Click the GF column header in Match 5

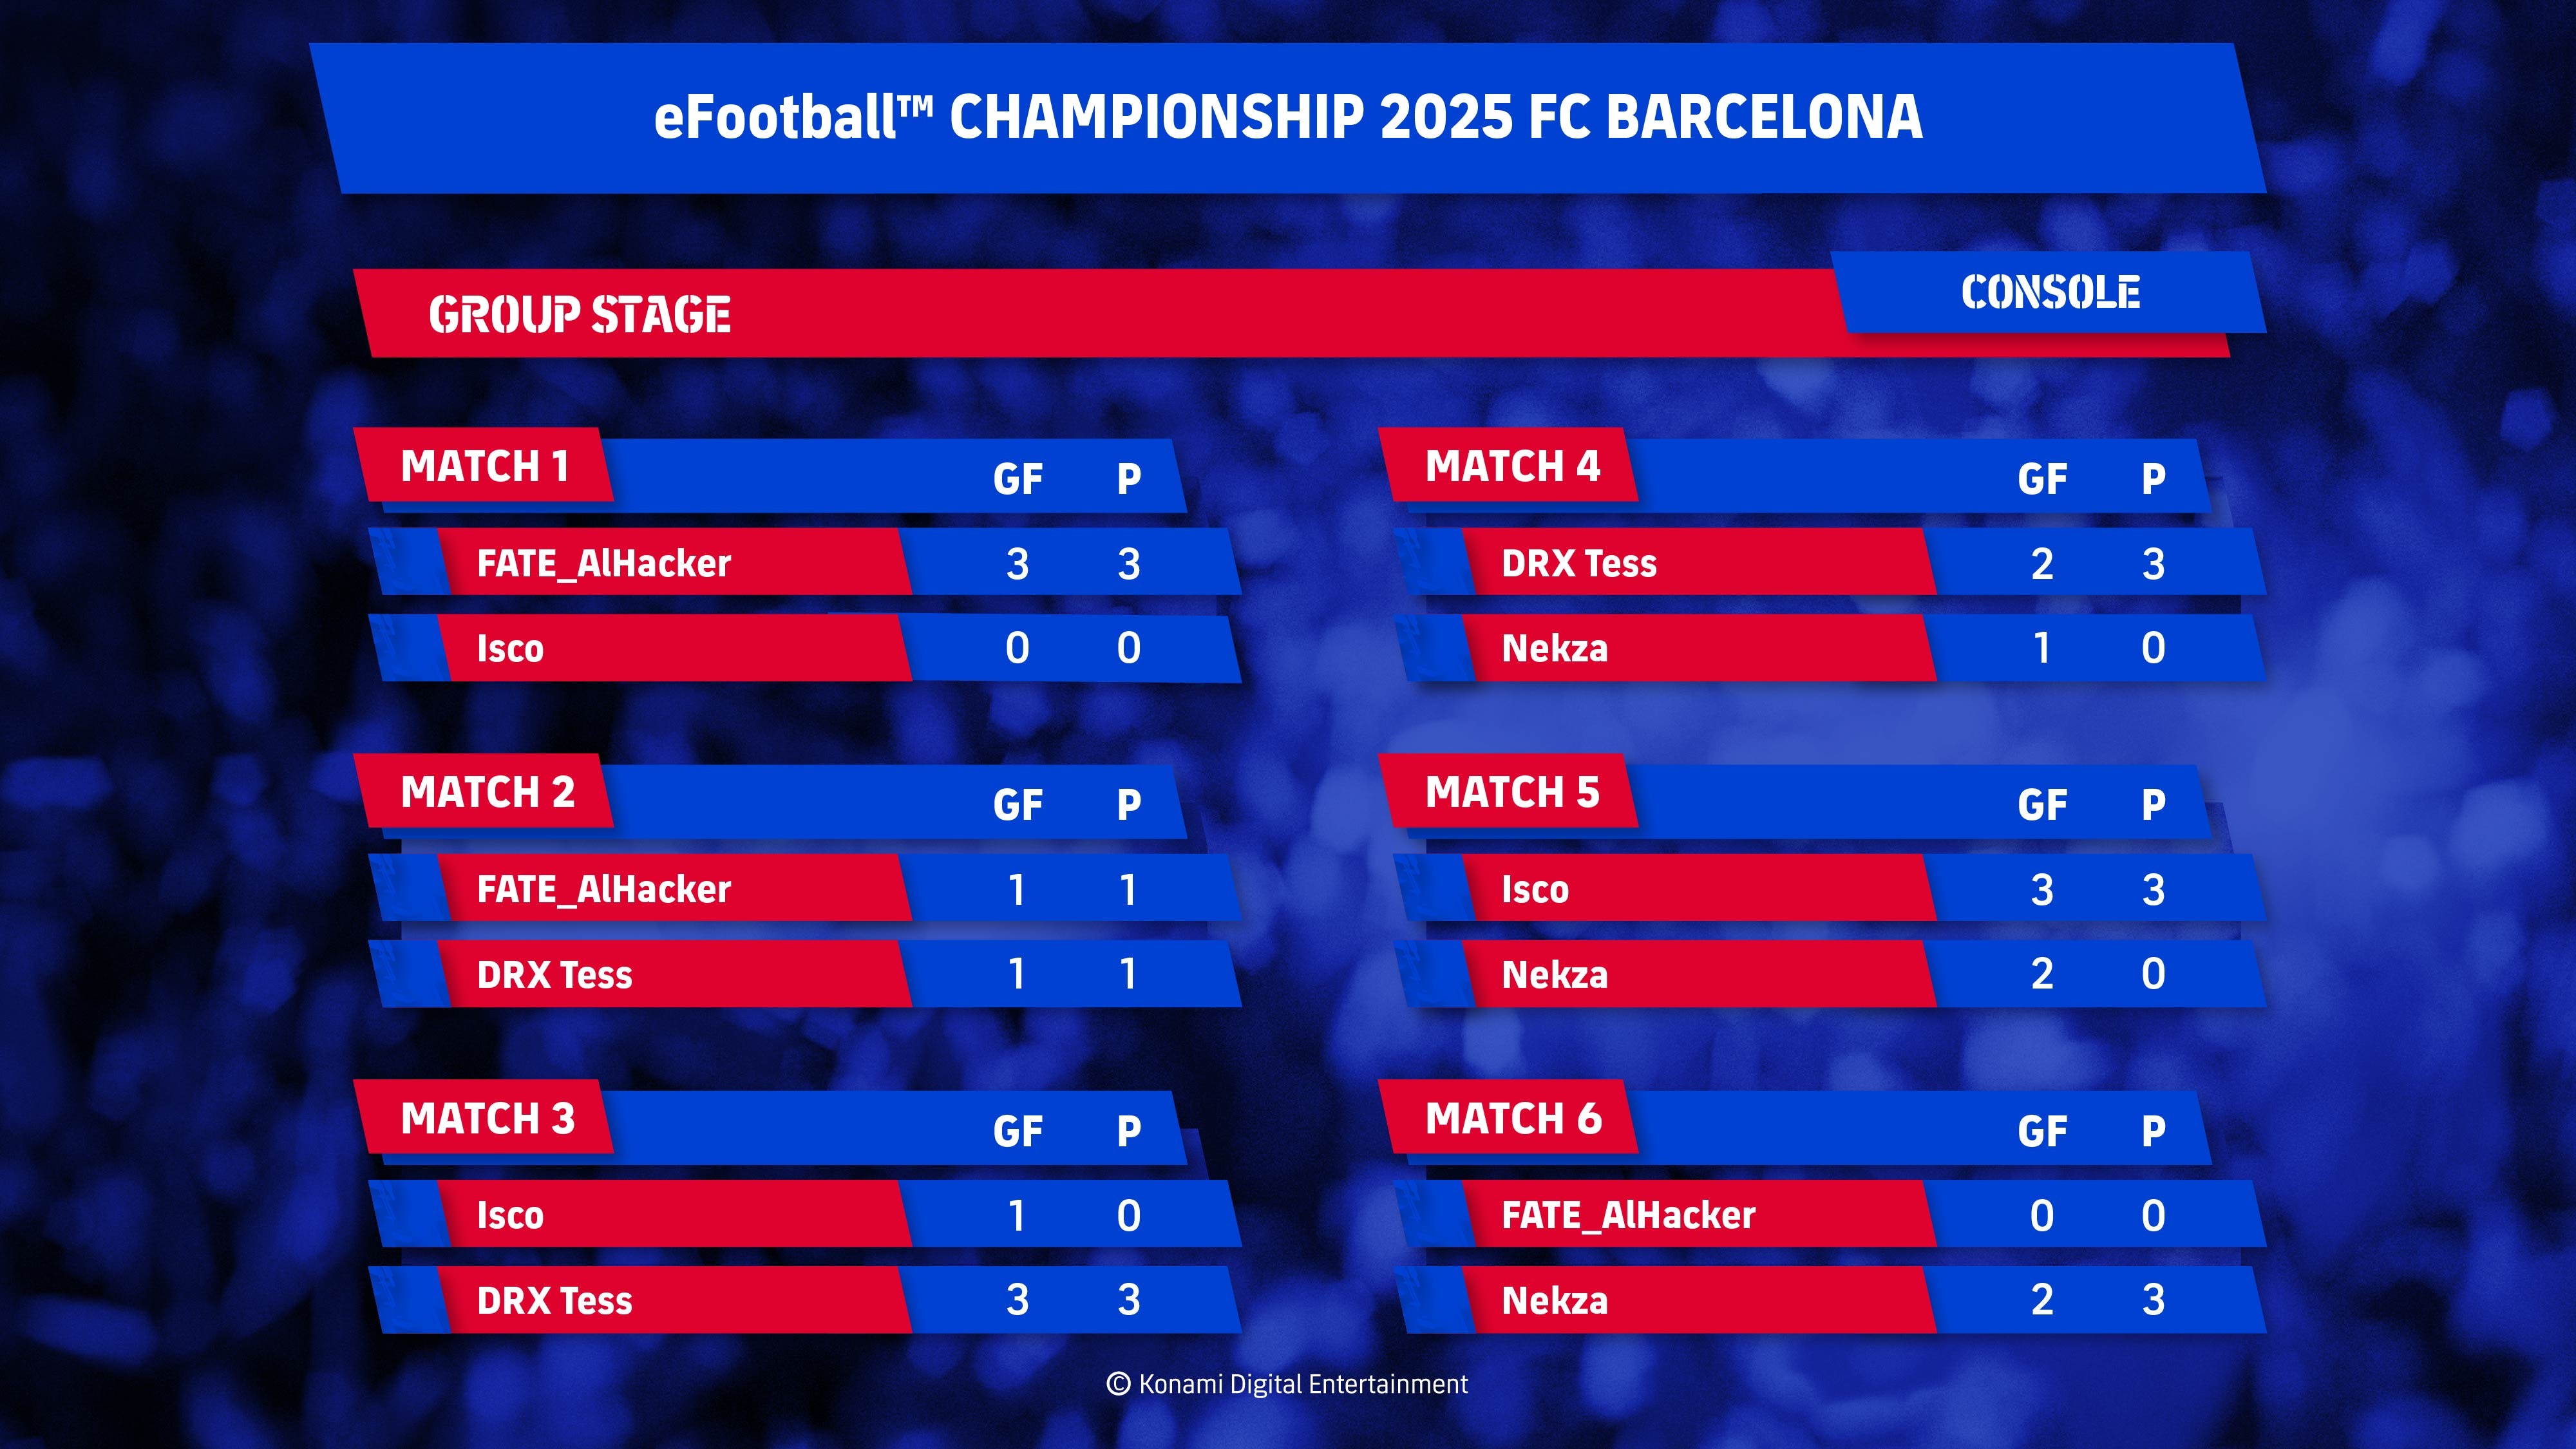[2041, 805]
